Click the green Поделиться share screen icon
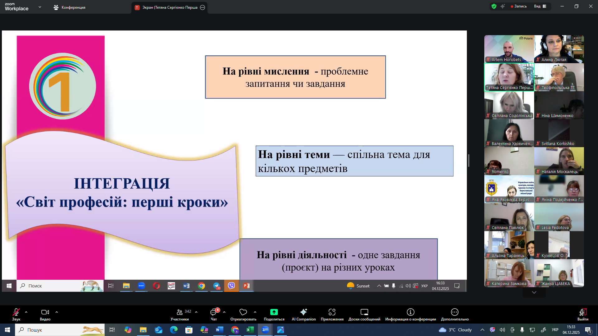 (x=274, y=312)
